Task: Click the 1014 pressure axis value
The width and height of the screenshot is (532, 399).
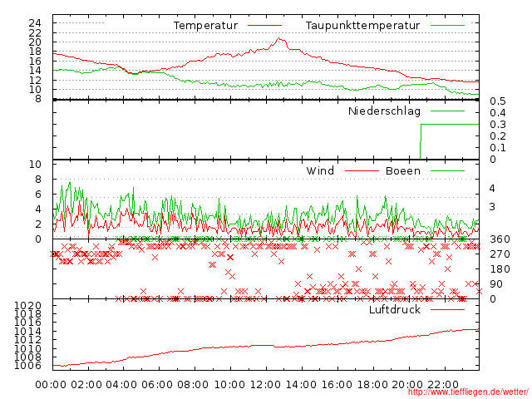Action: click(27, 331)
